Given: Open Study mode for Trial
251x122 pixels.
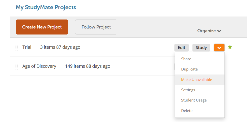Looking at the screenshot, I should 201,47.
